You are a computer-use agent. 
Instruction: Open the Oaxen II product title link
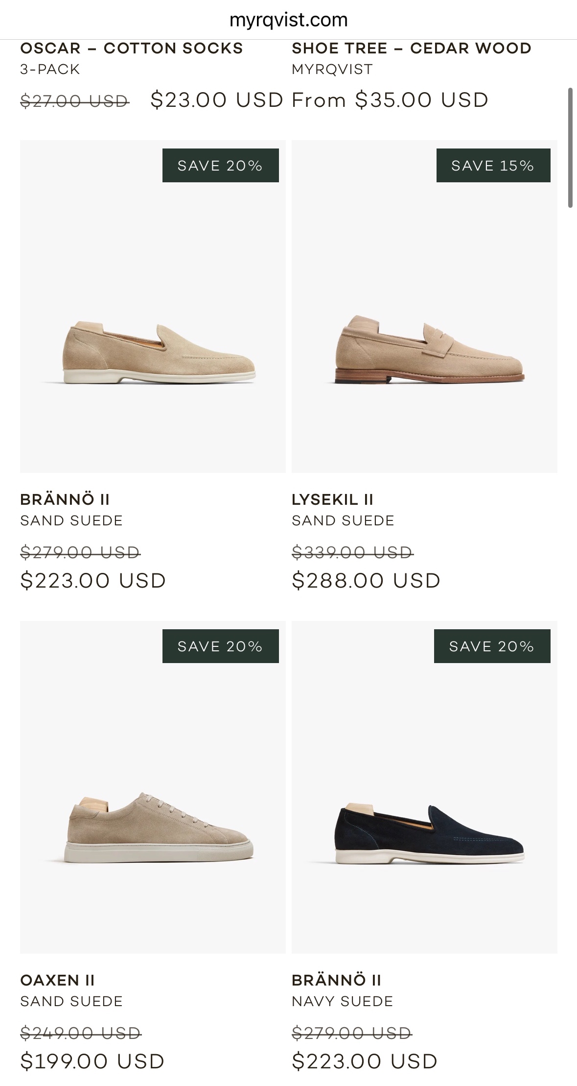pyautogui.click(x=57, y=980)
